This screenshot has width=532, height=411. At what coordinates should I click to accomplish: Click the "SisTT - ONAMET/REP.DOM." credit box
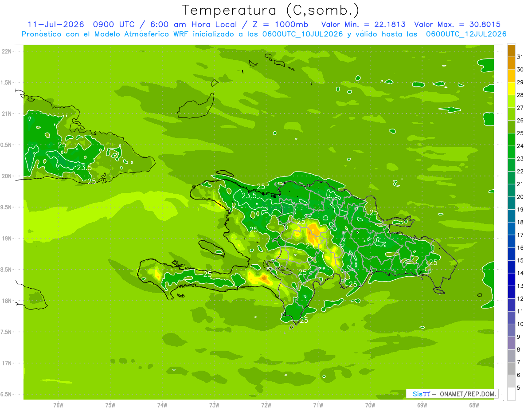pos(452,394)
